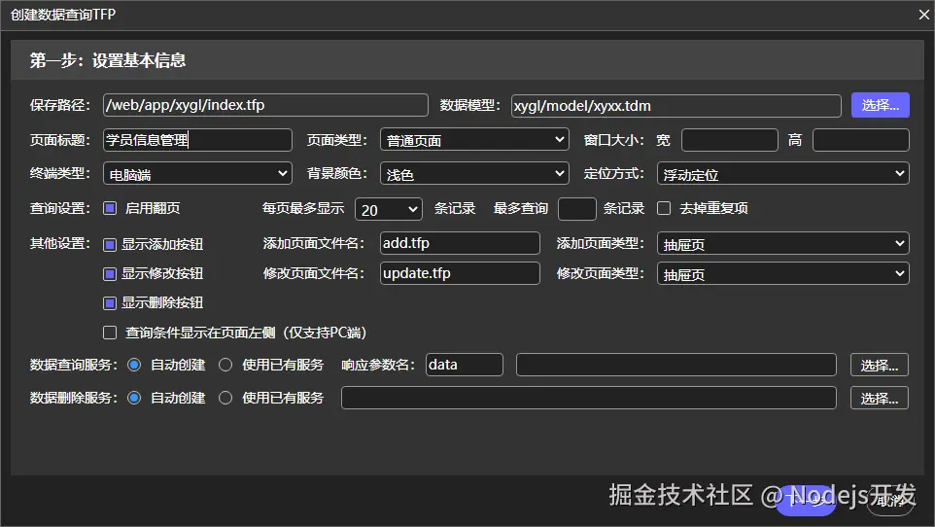
Task: Click the 保存路径 input field
Action: coord(265,105)
